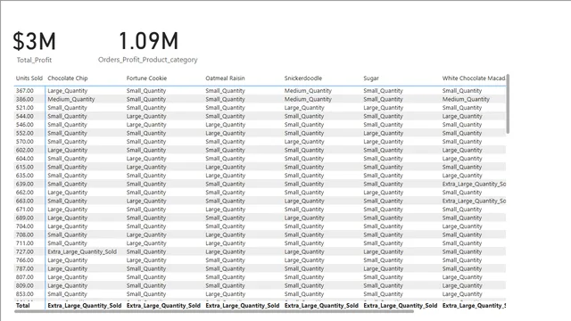571x321 pixels.
Task: Select the 570.00 Units Sold row label
Action: coord(25,142)
